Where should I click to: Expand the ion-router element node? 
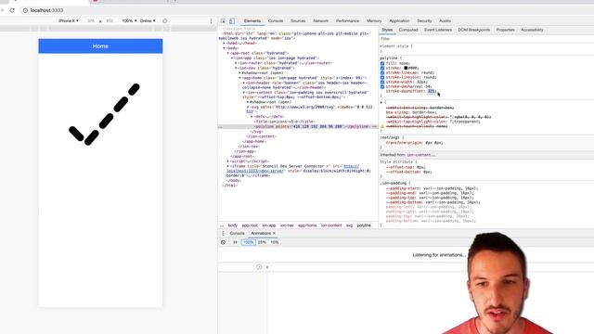point(236,63)
